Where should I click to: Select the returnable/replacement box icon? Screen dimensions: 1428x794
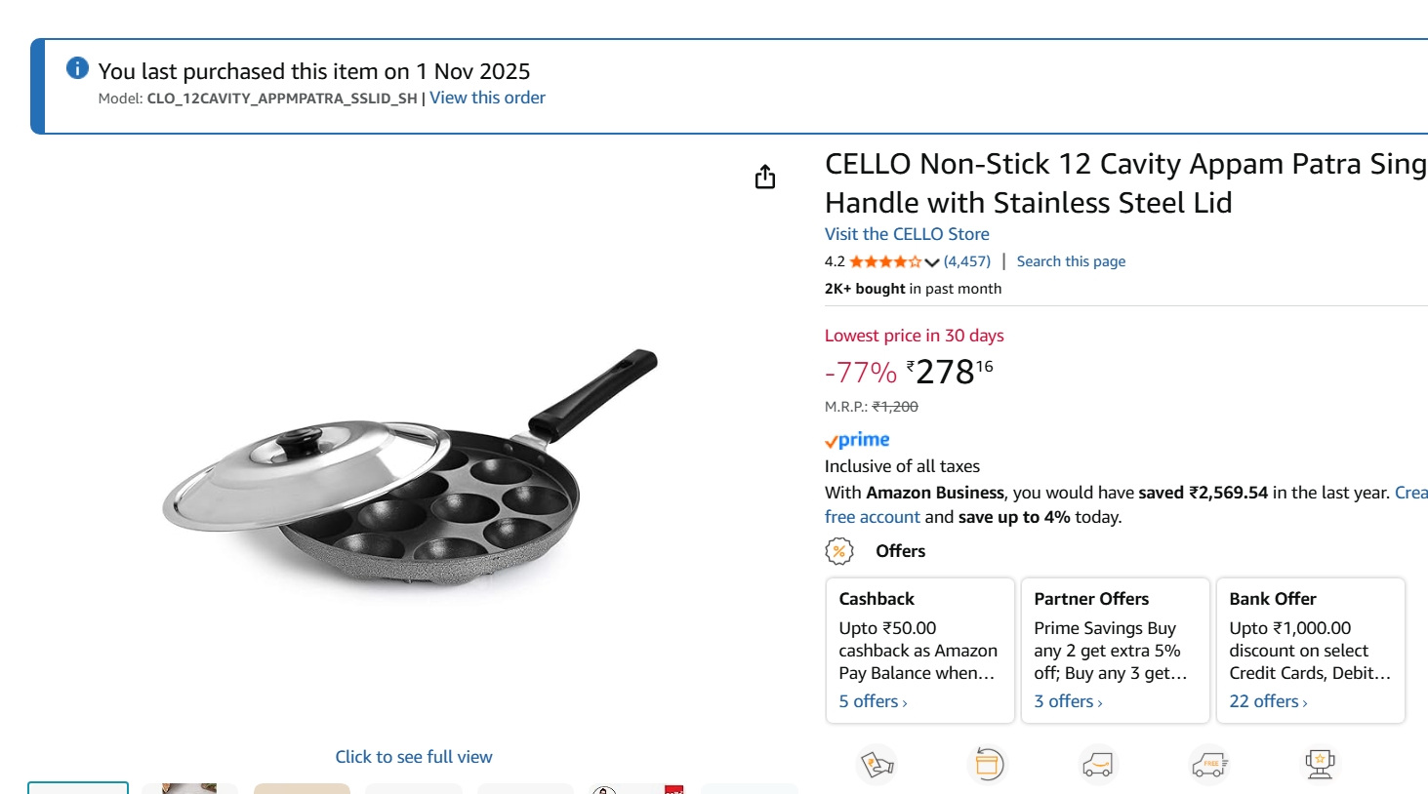(987, 766)
